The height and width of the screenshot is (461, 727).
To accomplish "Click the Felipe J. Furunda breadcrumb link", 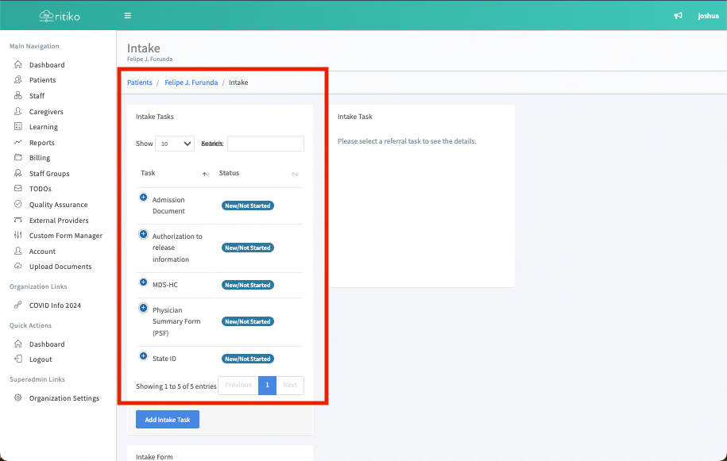I will 191,83.
